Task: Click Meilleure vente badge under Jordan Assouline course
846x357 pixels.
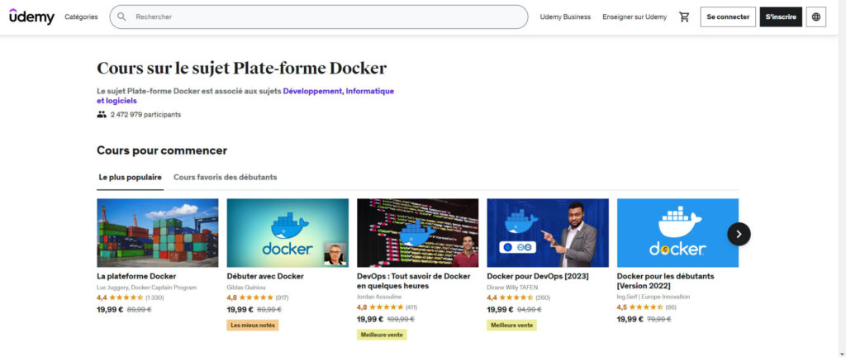Action: (x=382, y=335)
